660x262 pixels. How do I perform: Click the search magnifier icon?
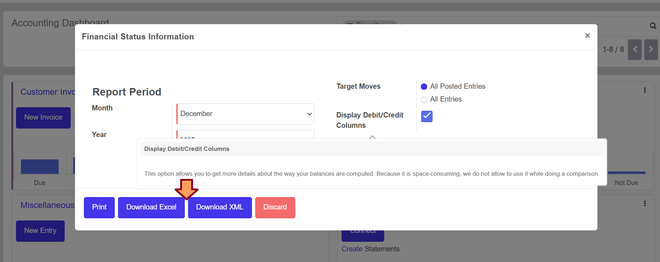pyautogui.click(x=653, y=26)
